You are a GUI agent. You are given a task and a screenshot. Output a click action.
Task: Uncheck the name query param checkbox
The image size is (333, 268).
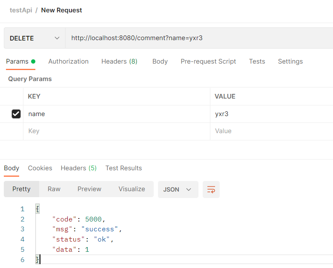pyautogui.click(x=16, y=114)
